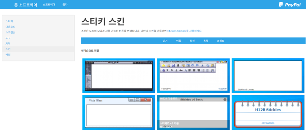The width and height of the screenshot is (306, 131).
Task: Switch to the 최신 tab
Action: click(x=192, y=41)
